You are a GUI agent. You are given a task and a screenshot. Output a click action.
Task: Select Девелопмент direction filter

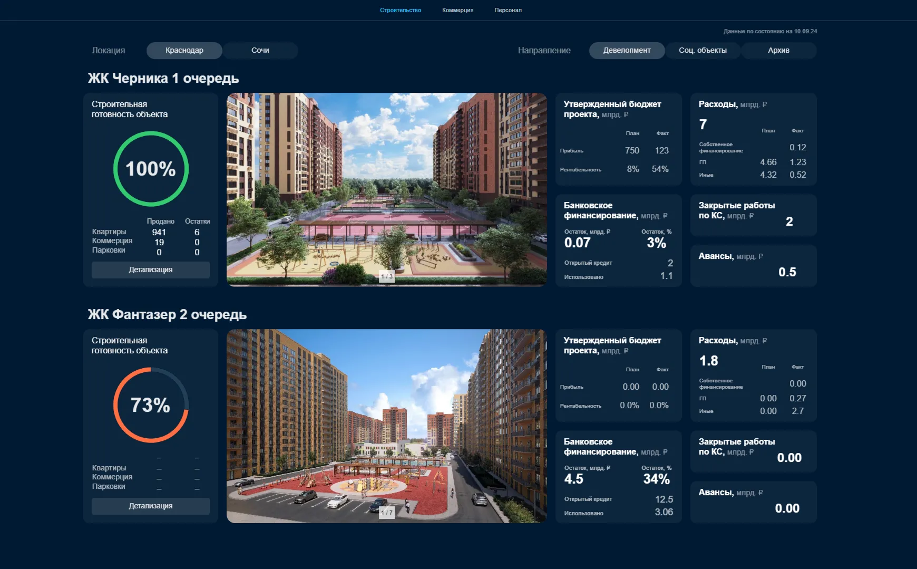pos(627,50)
